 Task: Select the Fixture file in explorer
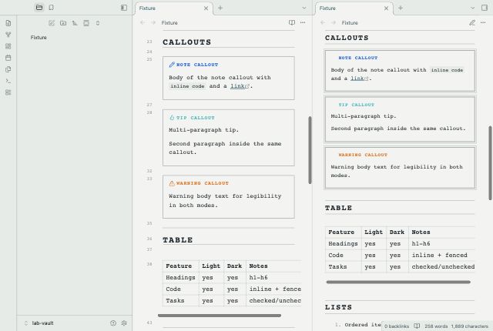pyautogui.click(x=39, y=38)
